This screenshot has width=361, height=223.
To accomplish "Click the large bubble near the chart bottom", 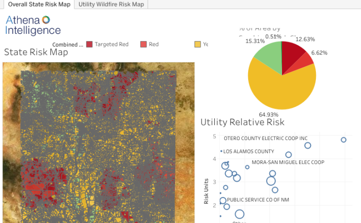I will 239,214.
